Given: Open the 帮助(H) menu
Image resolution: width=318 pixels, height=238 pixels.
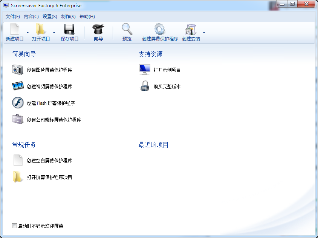Looking at the screenshot, I should (x=87, y=17).
